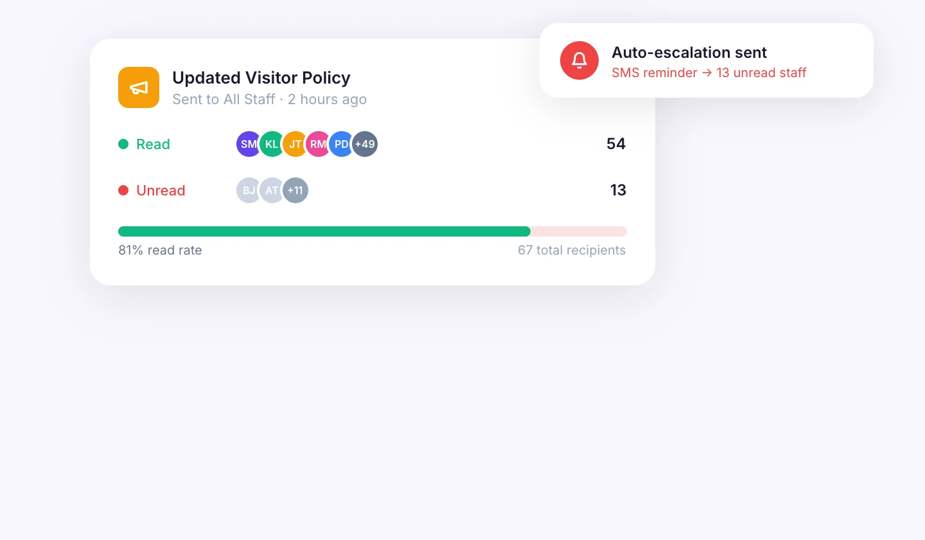925x540 pixels.
Task: Click the 67 total recipients text
Action: (572, 250)
